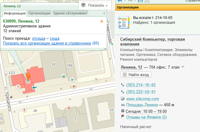Click the phone icon beside 222-50-91
The image size is (200, 132).
[x=123, y=92]
